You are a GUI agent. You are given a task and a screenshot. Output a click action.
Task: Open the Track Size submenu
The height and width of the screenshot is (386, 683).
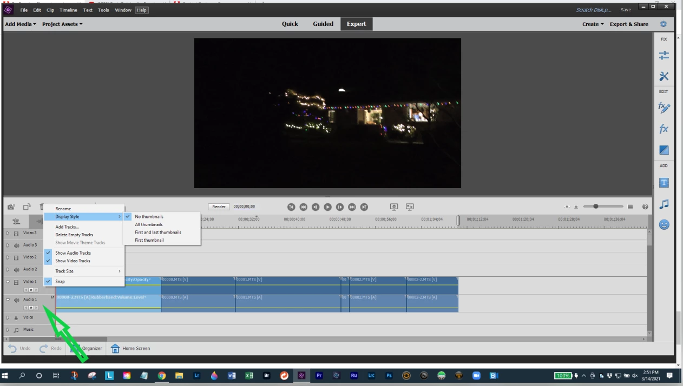click(84, 271)
